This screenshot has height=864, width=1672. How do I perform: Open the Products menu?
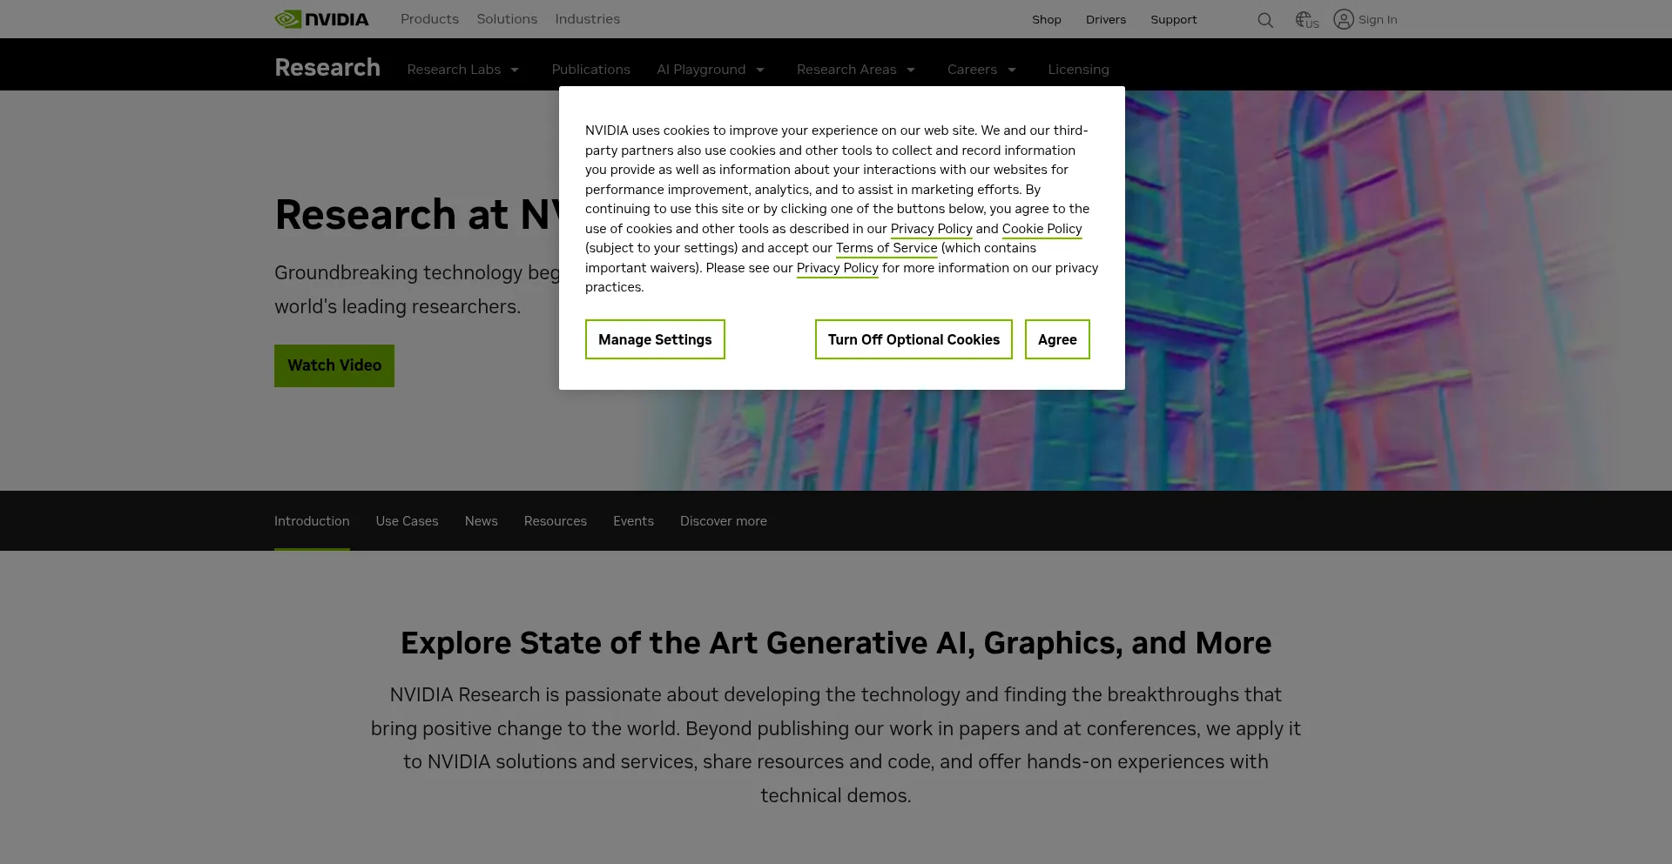pos(429,19)
